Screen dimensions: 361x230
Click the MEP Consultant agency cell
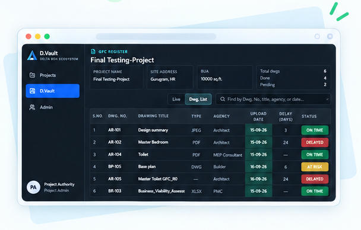pos(227,155)
